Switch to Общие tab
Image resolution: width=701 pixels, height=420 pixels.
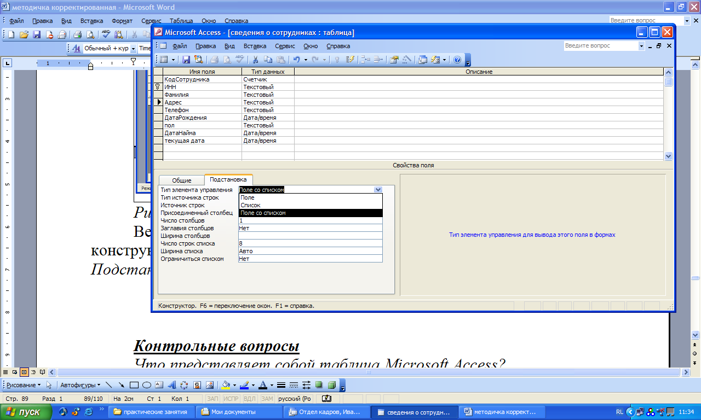pyautogui.click(x=182, y=180)
